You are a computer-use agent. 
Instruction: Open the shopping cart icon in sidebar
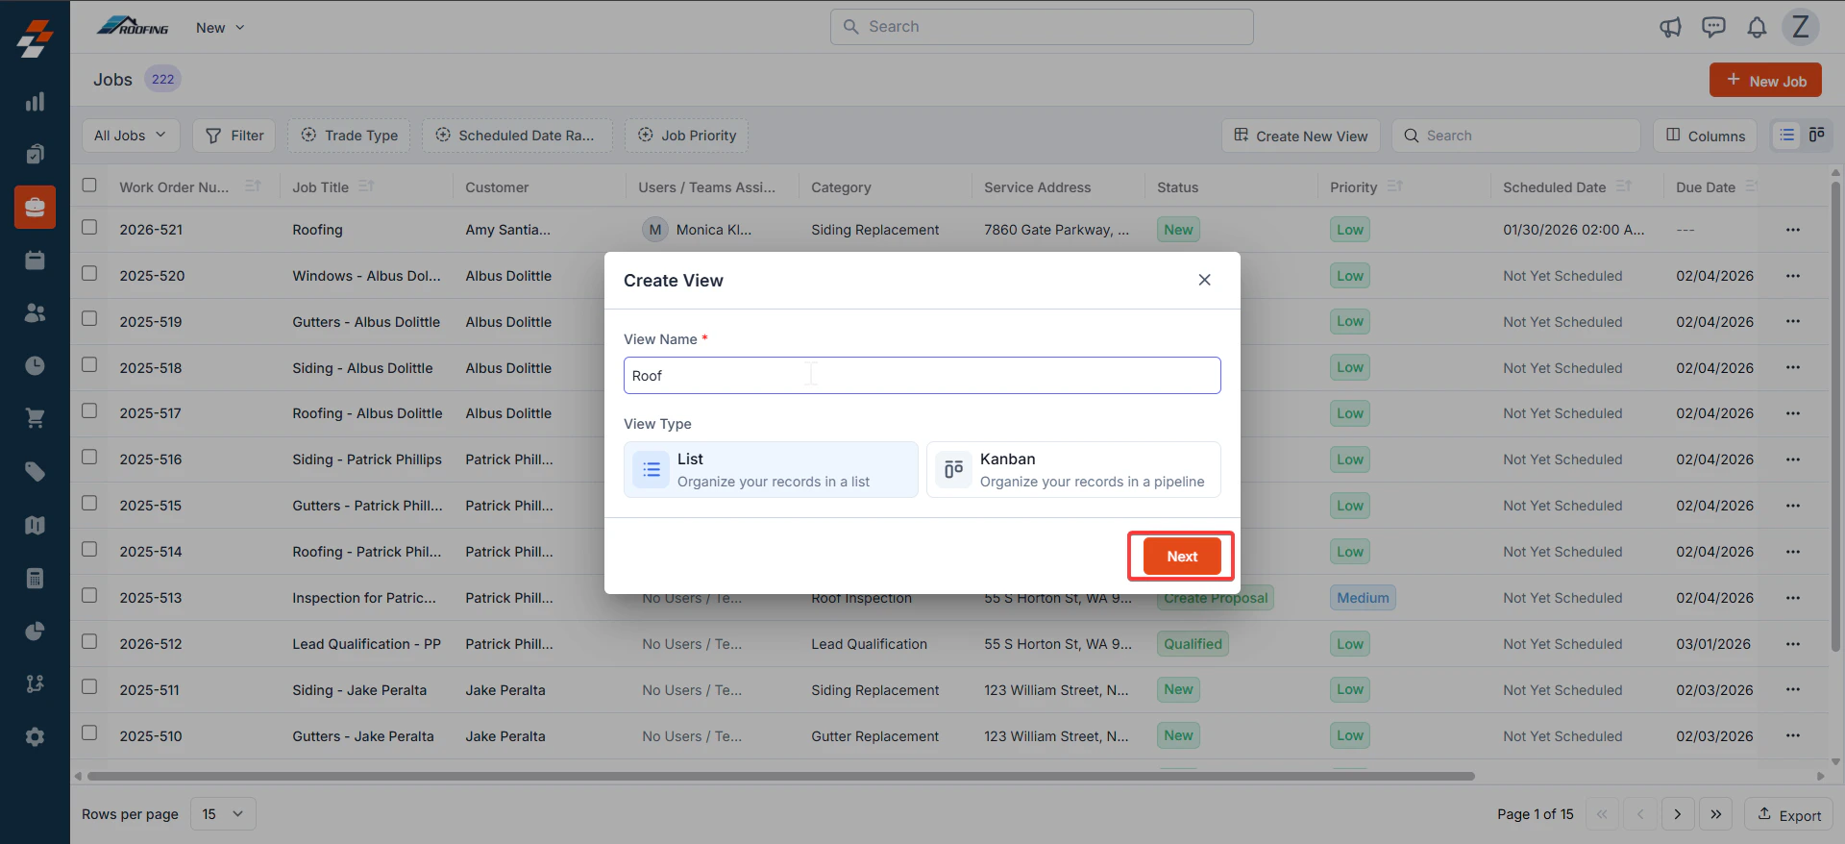pos(35,418)
